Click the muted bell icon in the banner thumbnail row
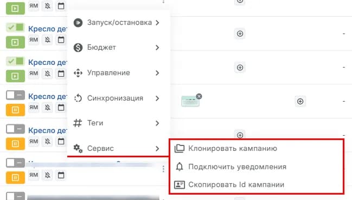This screenshot has width=352, height=200. pos(47,108)
